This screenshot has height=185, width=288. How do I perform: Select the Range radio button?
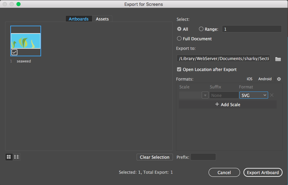pyautogui.click(x=201, y=29)
